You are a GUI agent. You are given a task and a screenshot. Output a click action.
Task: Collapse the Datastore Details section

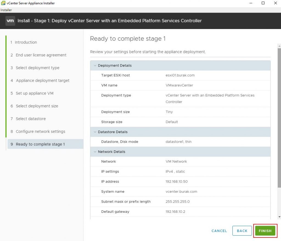click(95, 132)
